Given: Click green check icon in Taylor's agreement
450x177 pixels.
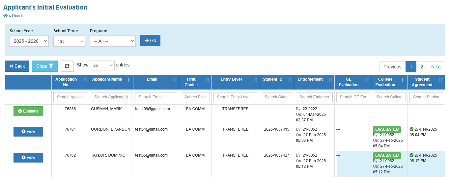Looking at the screenshot, I should [411, 155].
